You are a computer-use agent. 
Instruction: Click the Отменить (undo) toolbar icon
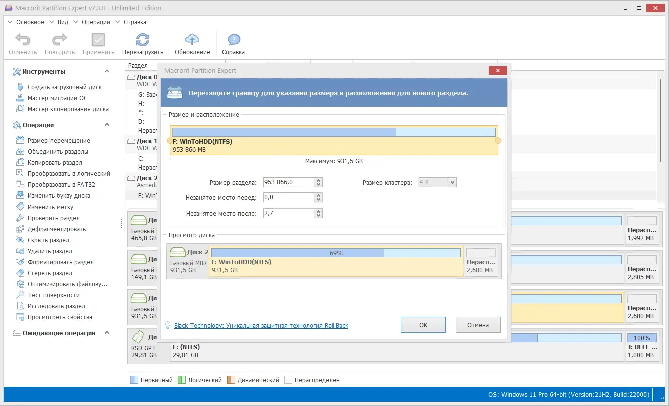(x=23, y=40)
